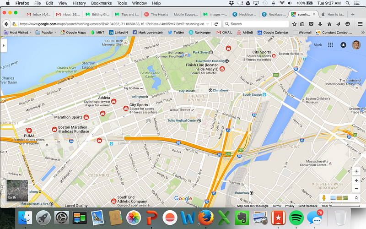Open the RunKeeper bookmark
This screenshot has width=366, height=229.
click(x=200, y=33)
